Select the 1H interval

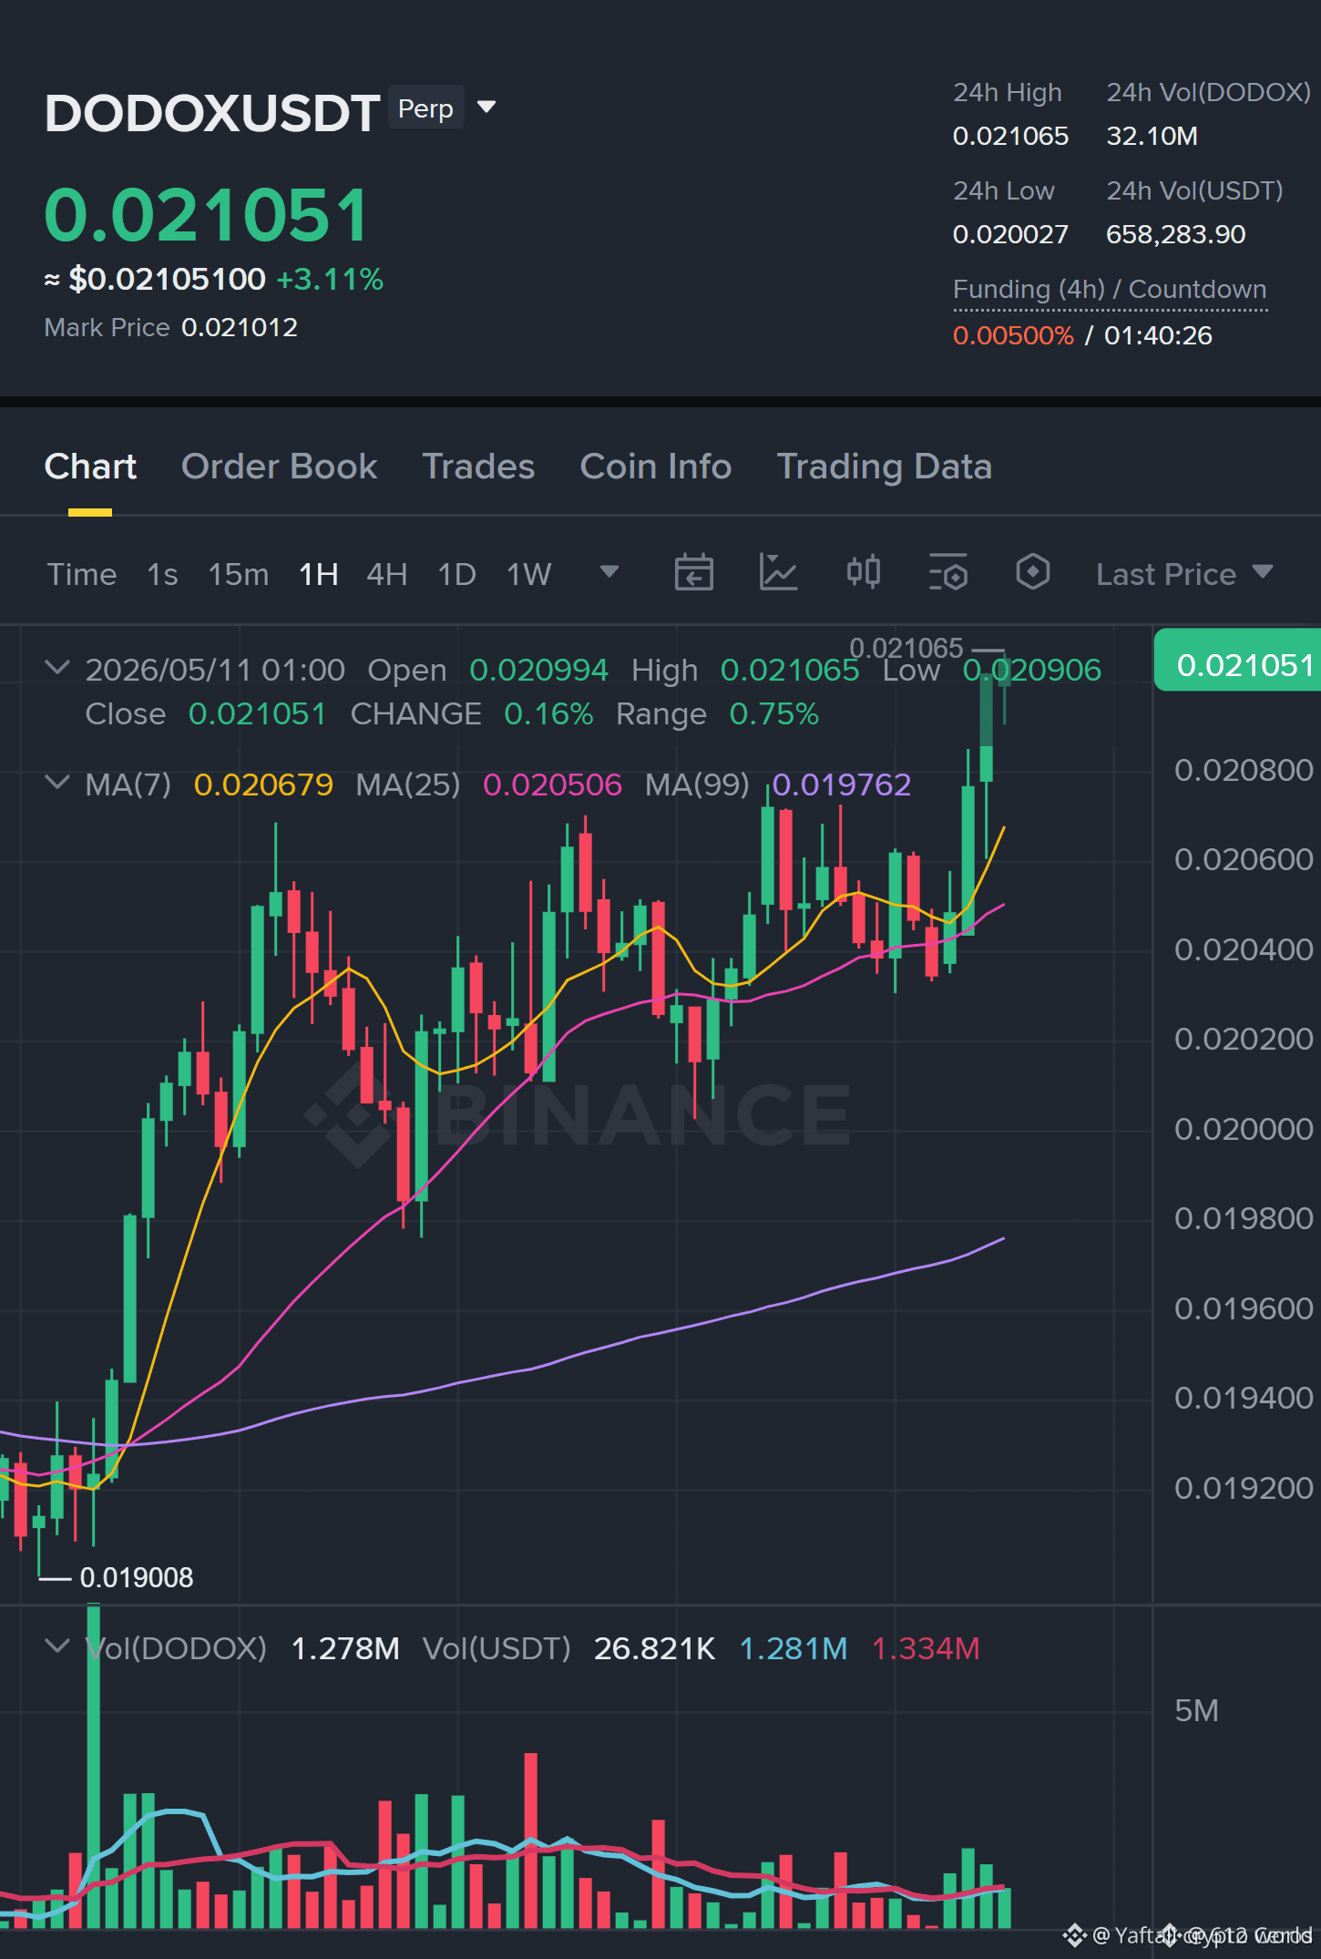(319, 574)
